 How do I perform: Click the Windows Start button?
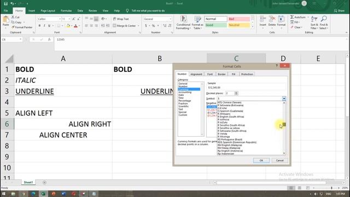(4, 194)
